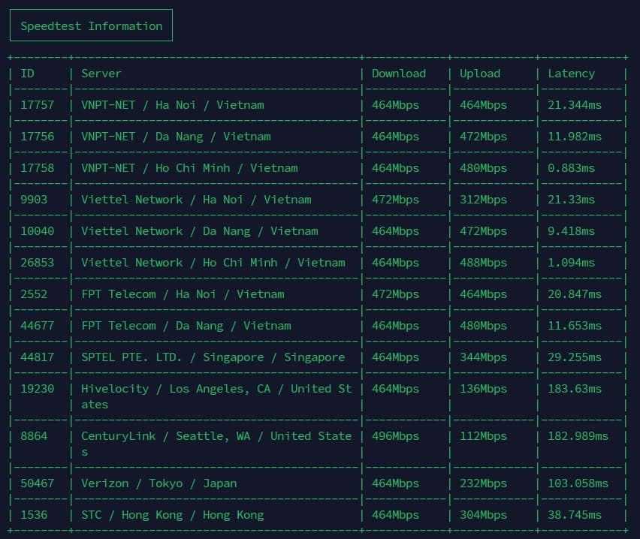Image resolution: width=640 pixels, height=539 pixels.
Task: Click the 136Mbps upload value
Action: coord(483,389)
